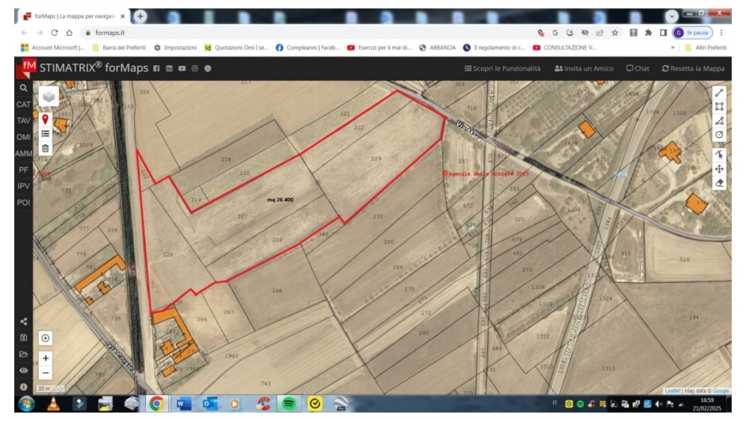Open the map layers selector icon
The width and height of the screenshot is (746, 421).
48,96
